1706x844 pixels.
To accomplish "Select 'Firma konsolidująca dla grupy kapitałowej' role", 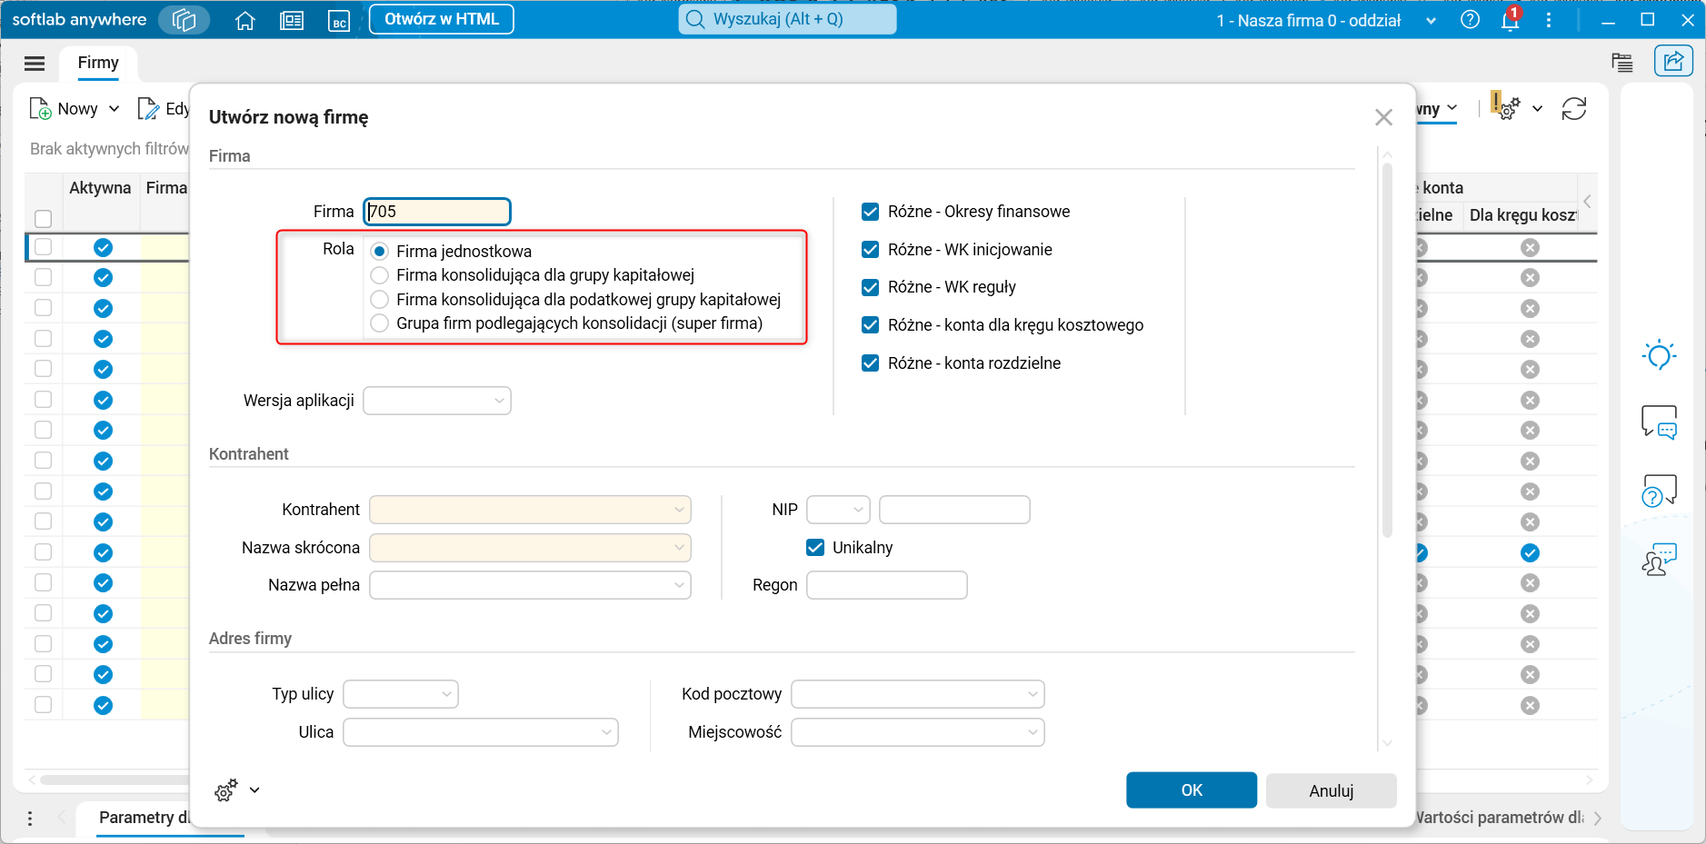I will [x=380, y=274].
